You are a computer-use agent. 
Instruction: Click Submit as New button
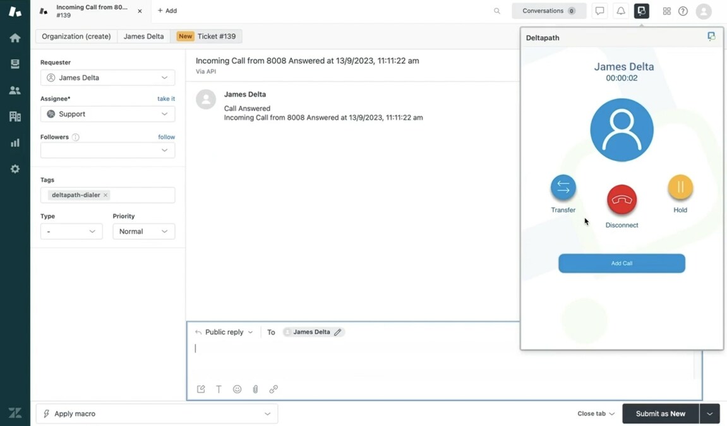[660, 413]
